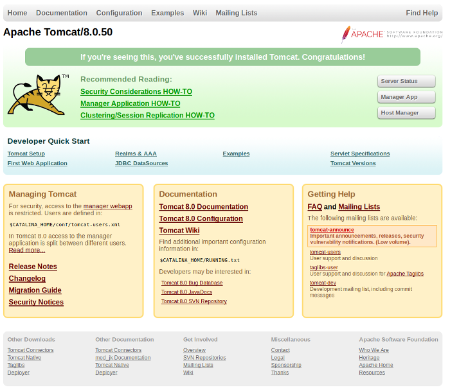
Task: Open Tomcat Connectors under Other Documentation
Action: (118, 350)
